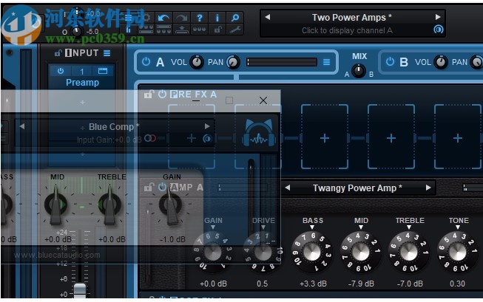
Task: Select next Twangy Power Amp preset arrow
Action: point(428,188)
